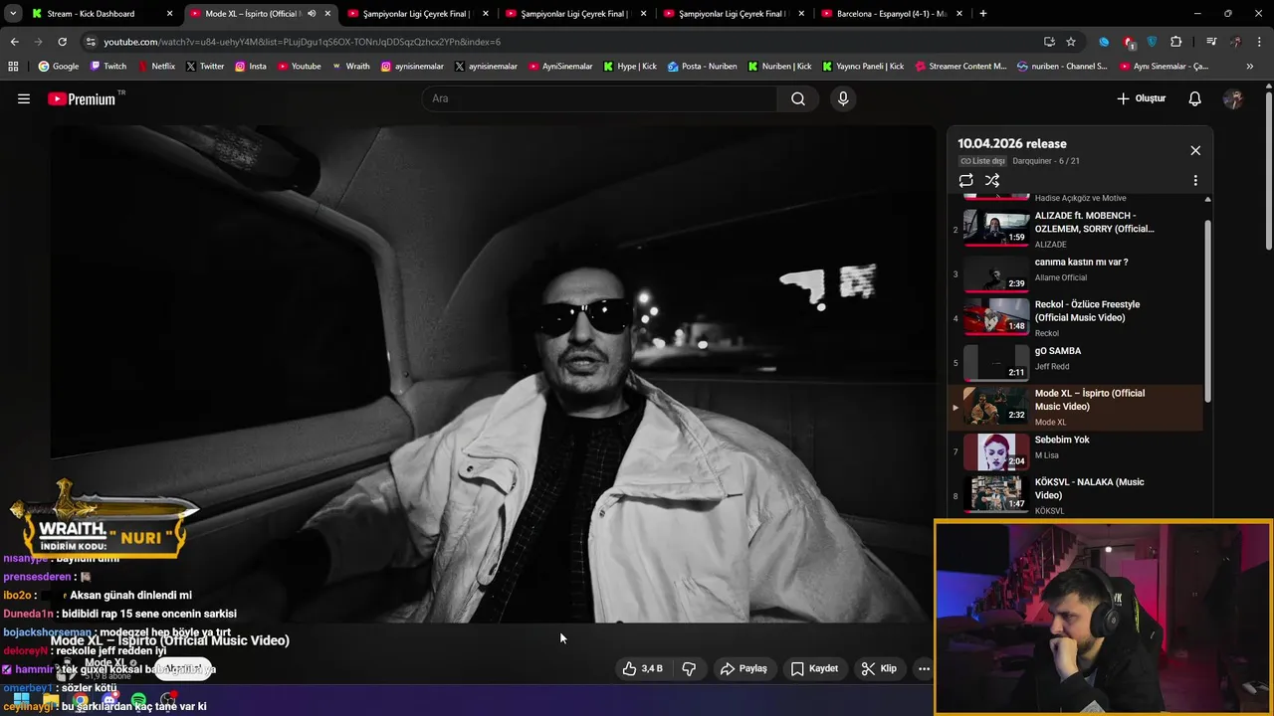Screen dimensions: 1274x716
Task: Open a new browser tab
Action: click(983, 14)
